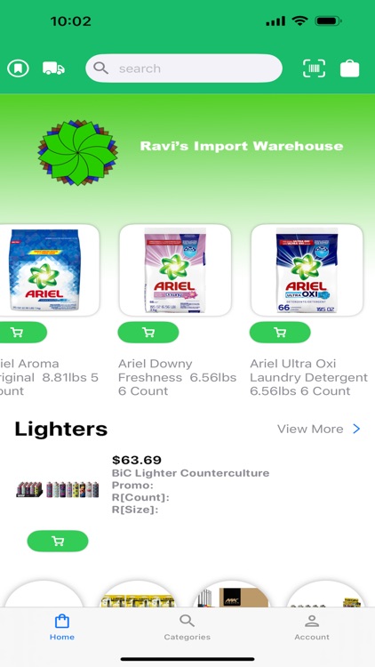Open the Ariel Downy Freshness product image

point(175,270)
